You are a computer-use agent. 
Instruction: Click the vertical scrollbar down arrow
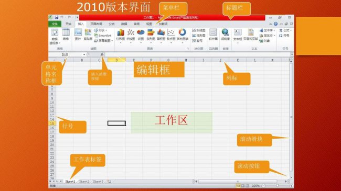pyautogui.click(x=291, y=177)
